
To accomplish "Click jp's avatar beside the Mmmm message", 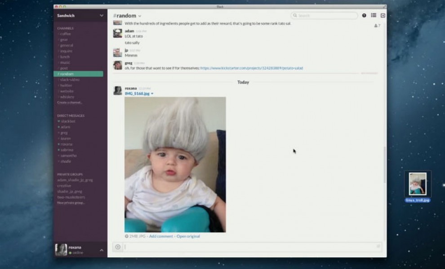I will point(117,53).
